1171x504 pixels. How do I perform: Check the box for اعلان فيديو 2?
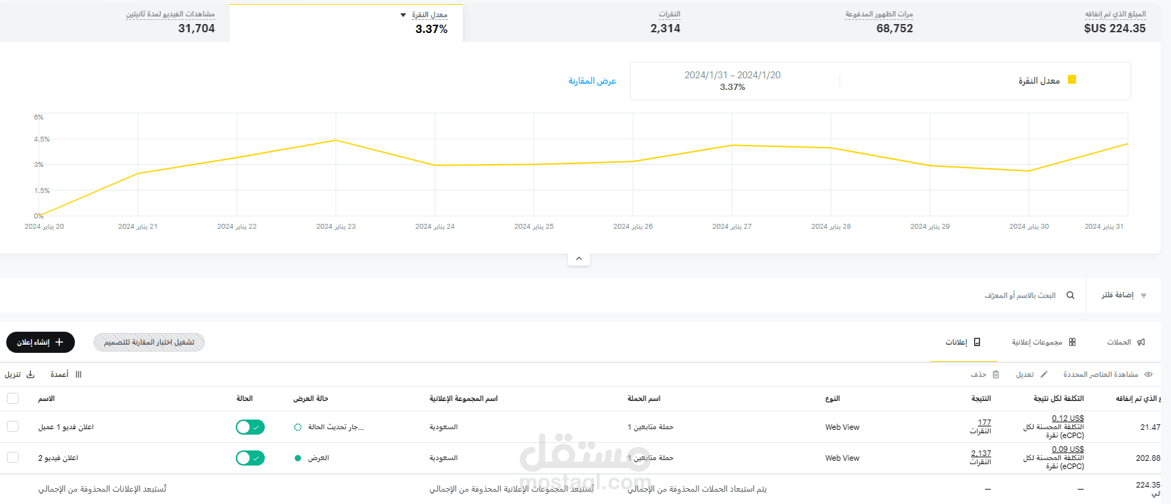[12, 457]
